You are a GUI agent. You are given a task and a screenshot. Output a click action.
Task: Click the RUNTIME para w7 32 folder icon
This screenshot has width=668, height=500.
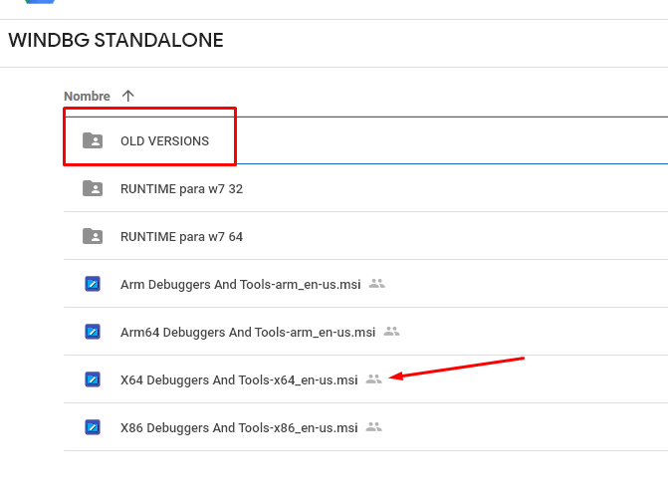click(93, 188)
